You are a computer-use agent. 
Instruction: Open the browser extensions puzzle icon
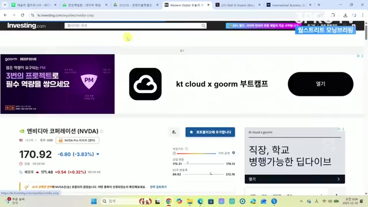[x=333, y=16]
